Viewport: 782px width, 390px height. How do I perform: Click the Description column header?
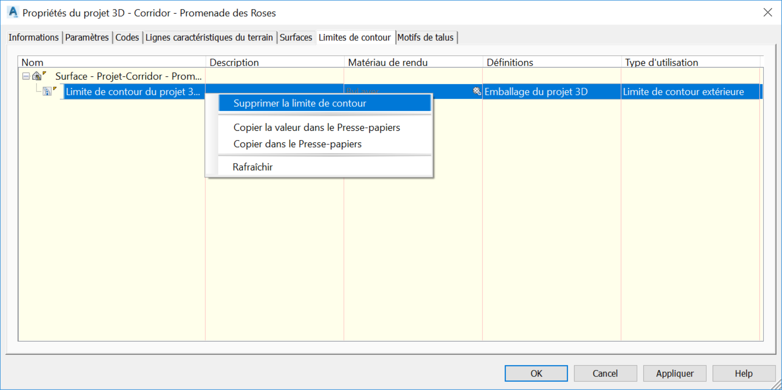click(275, 62)
